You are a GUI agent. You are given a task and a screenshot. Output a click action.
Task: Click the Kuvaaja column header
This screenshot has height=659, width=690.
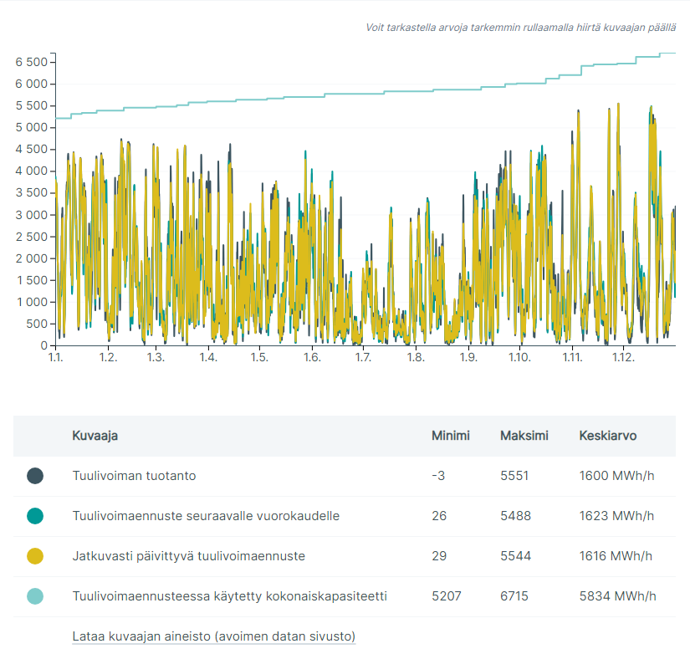[x=95, y=436]
